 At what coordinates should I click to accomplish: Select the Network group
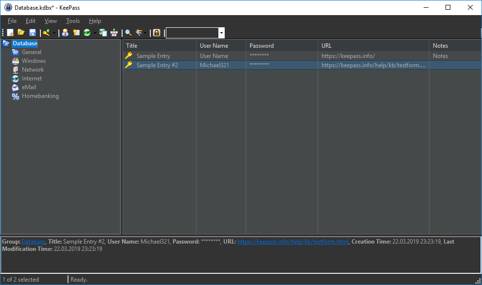click(x=33, y=70)
